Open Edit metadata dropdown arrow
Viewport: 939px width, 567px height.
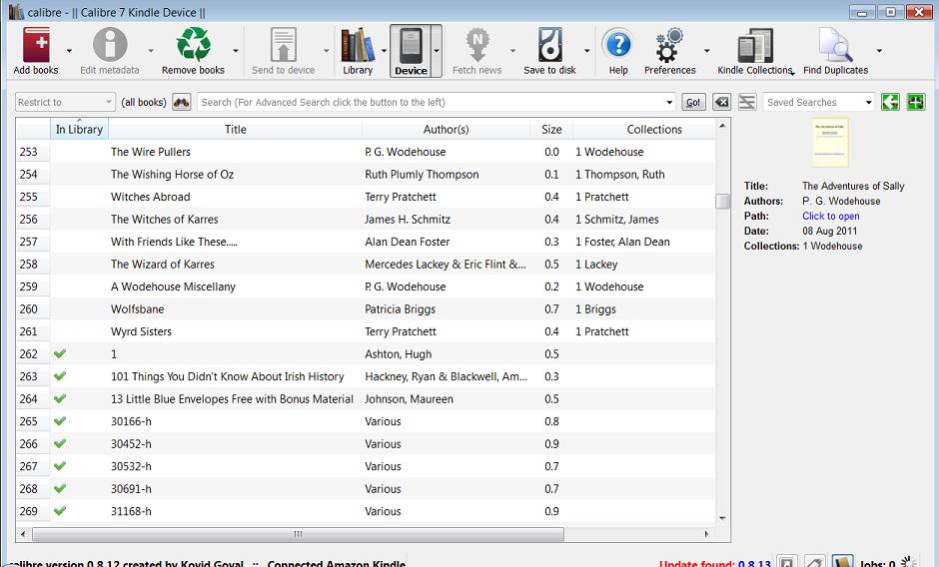tap(150, 51)
